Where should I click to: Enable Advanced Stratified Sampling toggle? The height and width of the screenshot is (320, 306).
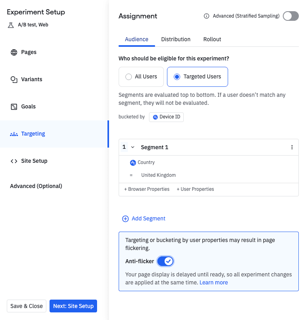[x=290, y=16]
